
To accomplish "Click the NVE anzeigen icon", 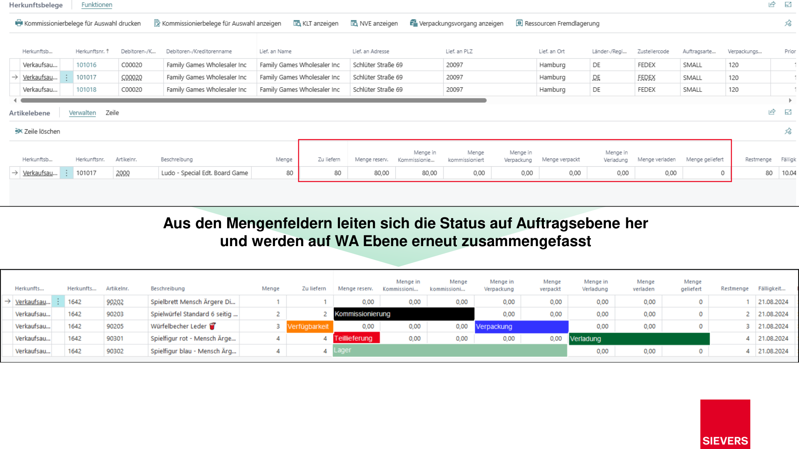I will pos(354,23).
